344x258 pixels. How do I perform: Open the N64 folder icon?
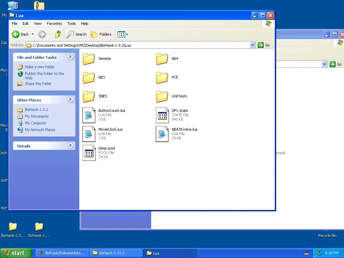point(162,59)
